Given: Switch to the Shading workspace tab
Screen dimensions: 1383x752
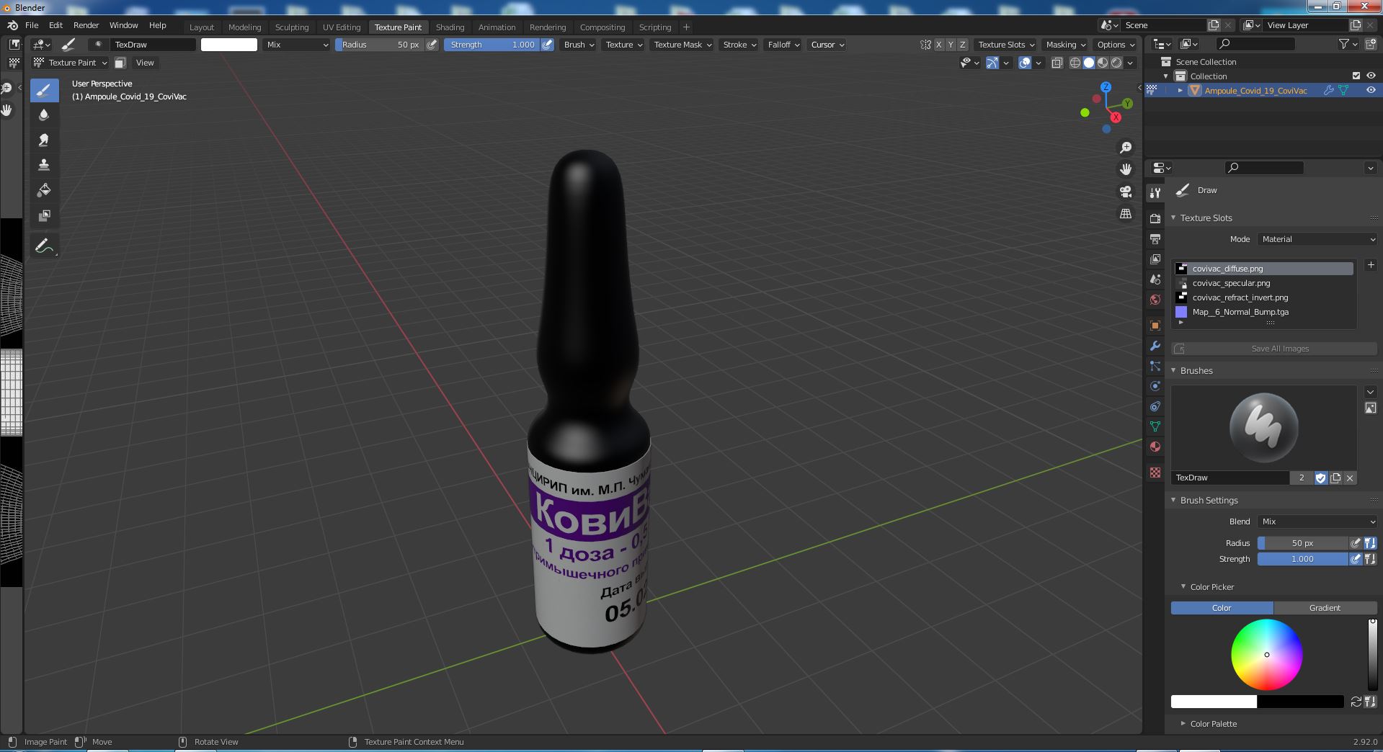Looking at the screenshot, I should coord(450,27).
